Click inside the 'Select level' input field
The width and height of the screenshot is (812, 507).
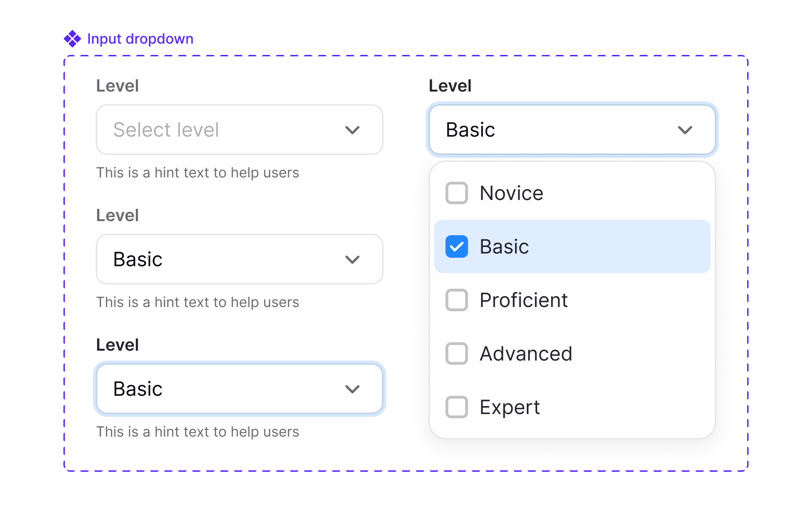[x=211, y=130]
